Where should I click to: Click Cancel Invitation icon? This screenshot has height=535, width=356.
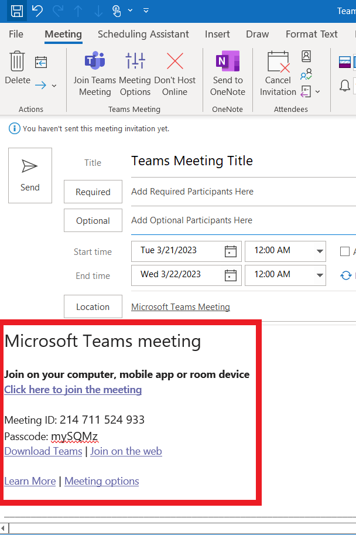click(278, 73)
